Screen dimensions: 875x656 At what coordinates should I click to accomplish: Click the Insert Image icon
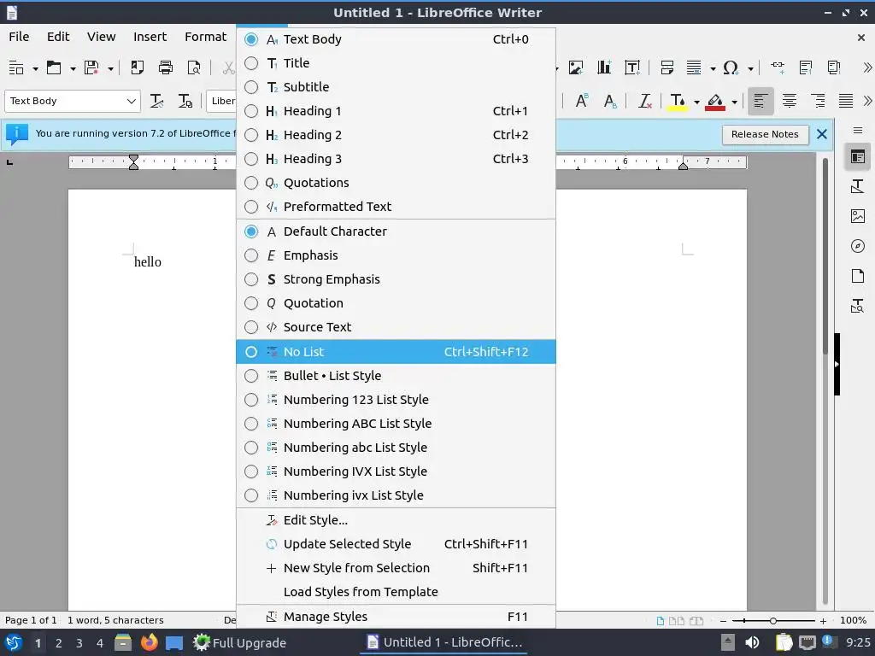(x=575, y=68)
